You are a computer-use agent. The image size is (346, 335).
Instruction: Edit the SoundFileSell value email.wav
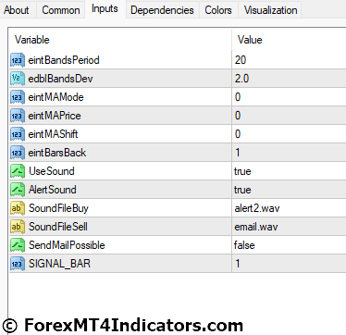(x=289, y=227)
